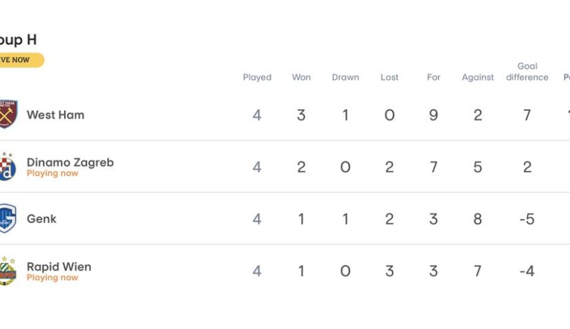
Task: Click Genk's goal difference value -5
Action: [527, 219]
